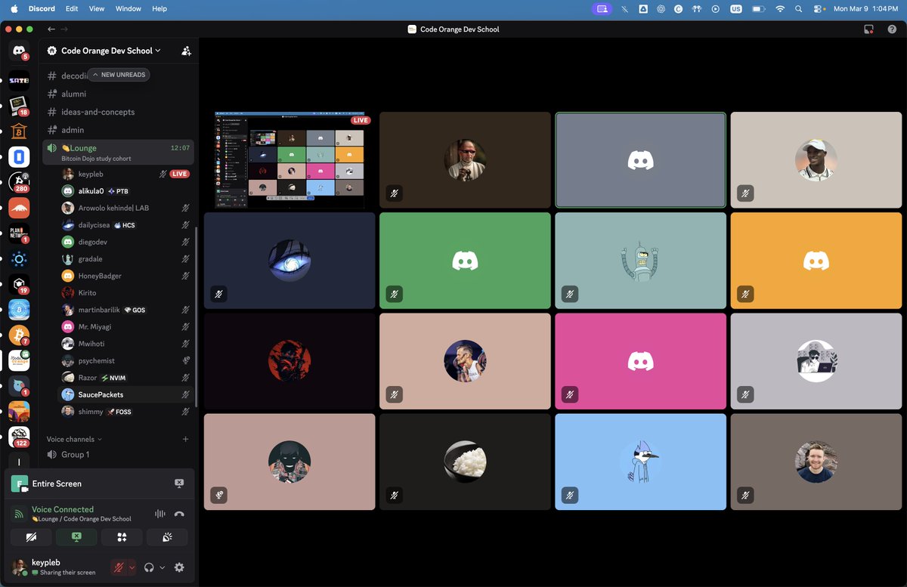907x587 pixels.
Task: Toggle deafen with the headphones button
Action: click(149, 567)
